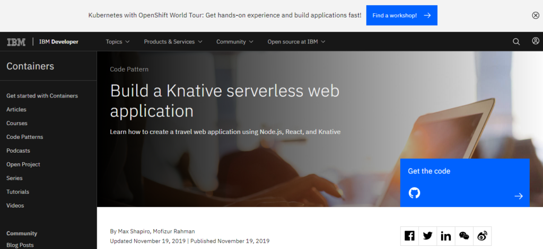543x249 pixels.
Task: Click the IBM logo
Action: point(16,42)
